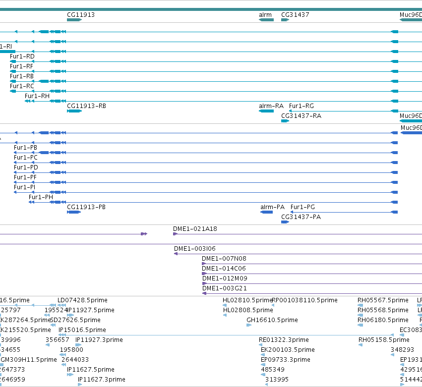Select BAC clone DME1-003I06
The image size is (422, 387).
(x=195, y=249)
